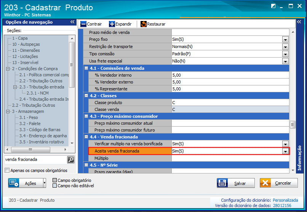Click the search magnifier icon

(71, 160)
